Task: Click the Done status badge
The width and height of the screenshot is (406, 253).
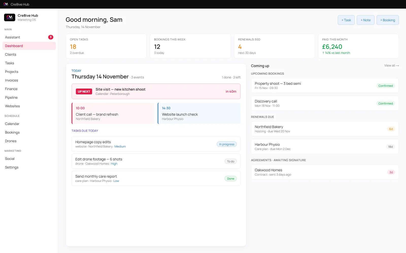Action: tap(230, 179)
